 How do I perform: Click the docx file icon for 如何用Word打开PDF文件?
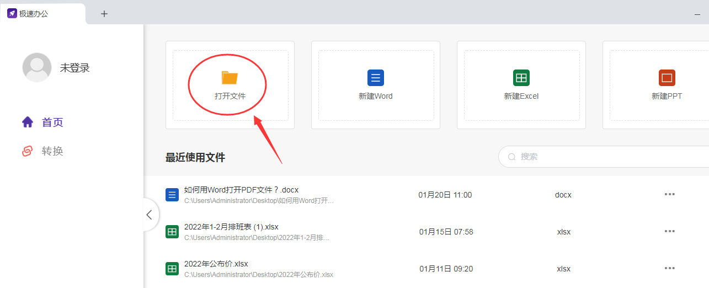(172, 195)
